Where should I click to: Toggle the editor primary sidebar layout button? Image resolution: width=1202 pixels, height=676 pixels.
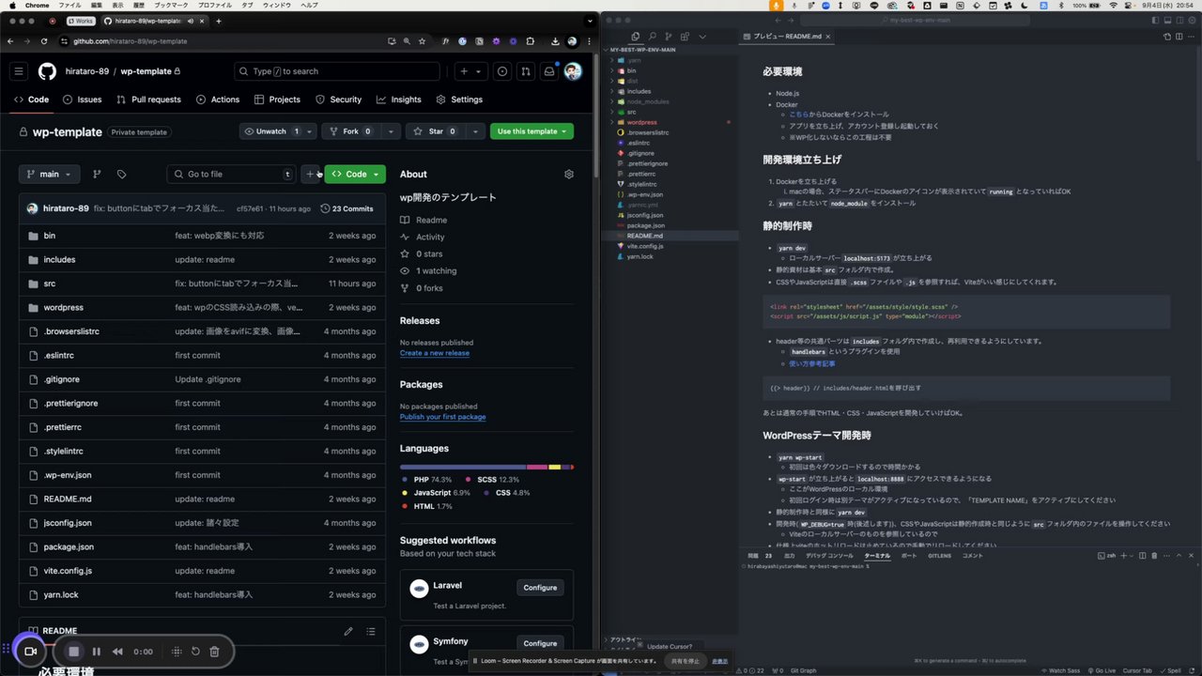(x=1157, y=20)
